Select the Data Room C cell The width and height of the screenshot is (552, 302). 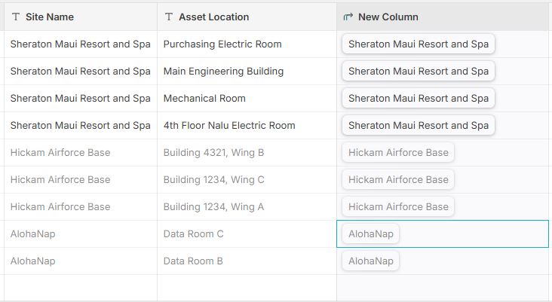tap(247, 233)
